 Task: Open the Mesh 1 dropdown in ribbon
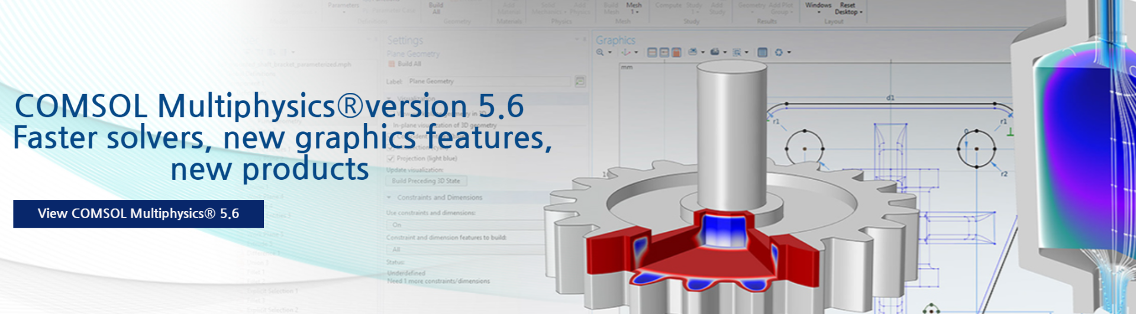pyautogui.click(x=634, y=8)
